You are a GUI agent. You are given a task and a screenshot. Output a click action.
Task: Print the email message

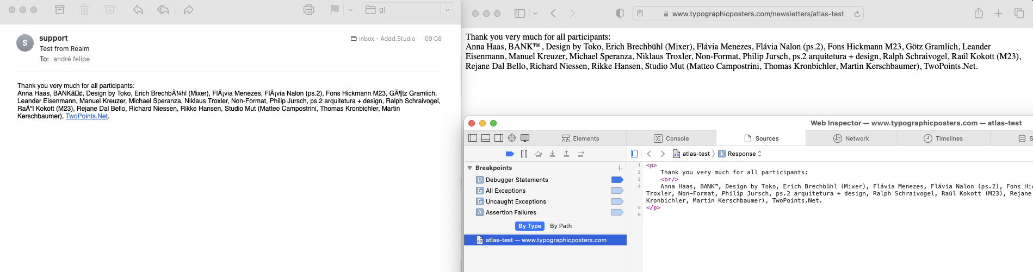[x=309, y=10]
